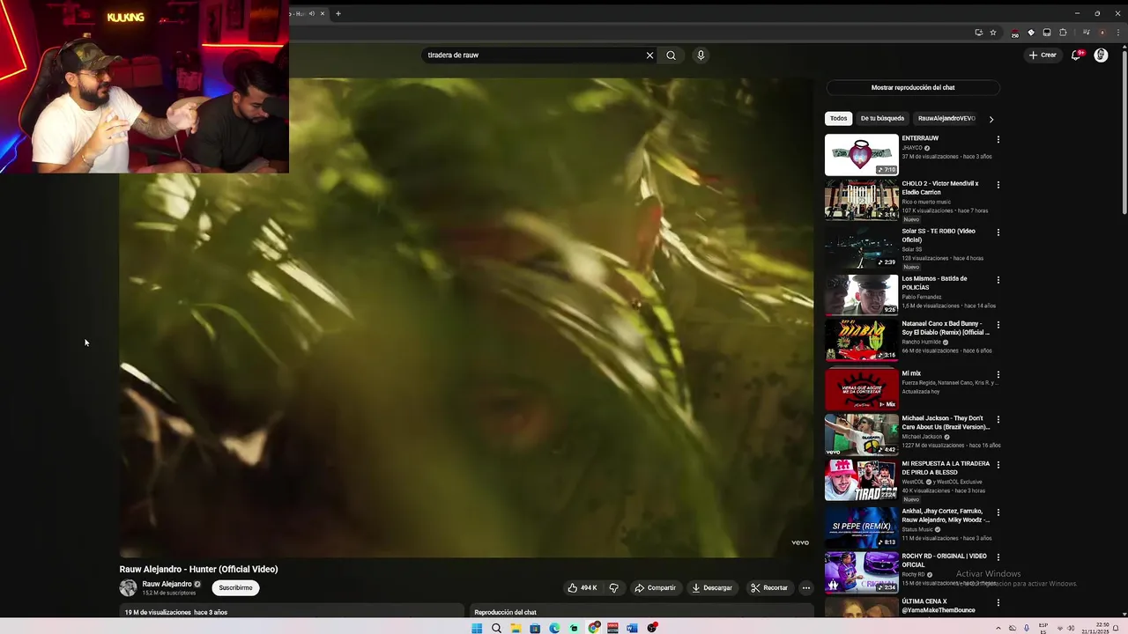Open MI RESPUESTA A LA TIRADERA DE PIRLO

point(946,468)
